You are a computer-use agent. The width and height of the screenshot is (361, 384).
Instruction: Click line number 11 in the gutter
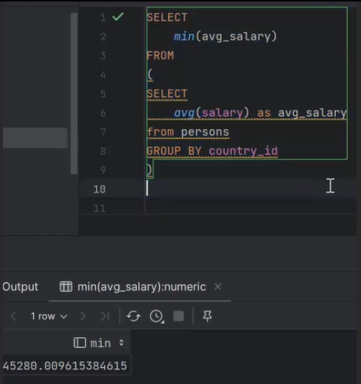[x=100, y=209]
